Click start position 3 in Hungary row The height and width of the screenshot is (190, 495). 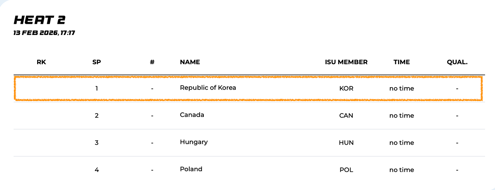coord(97,143)
